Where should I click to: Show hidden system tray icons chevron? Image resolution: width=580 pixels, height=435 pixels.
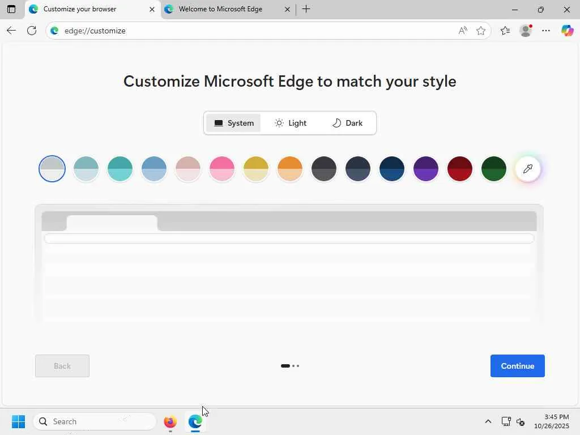pos(488,421)
